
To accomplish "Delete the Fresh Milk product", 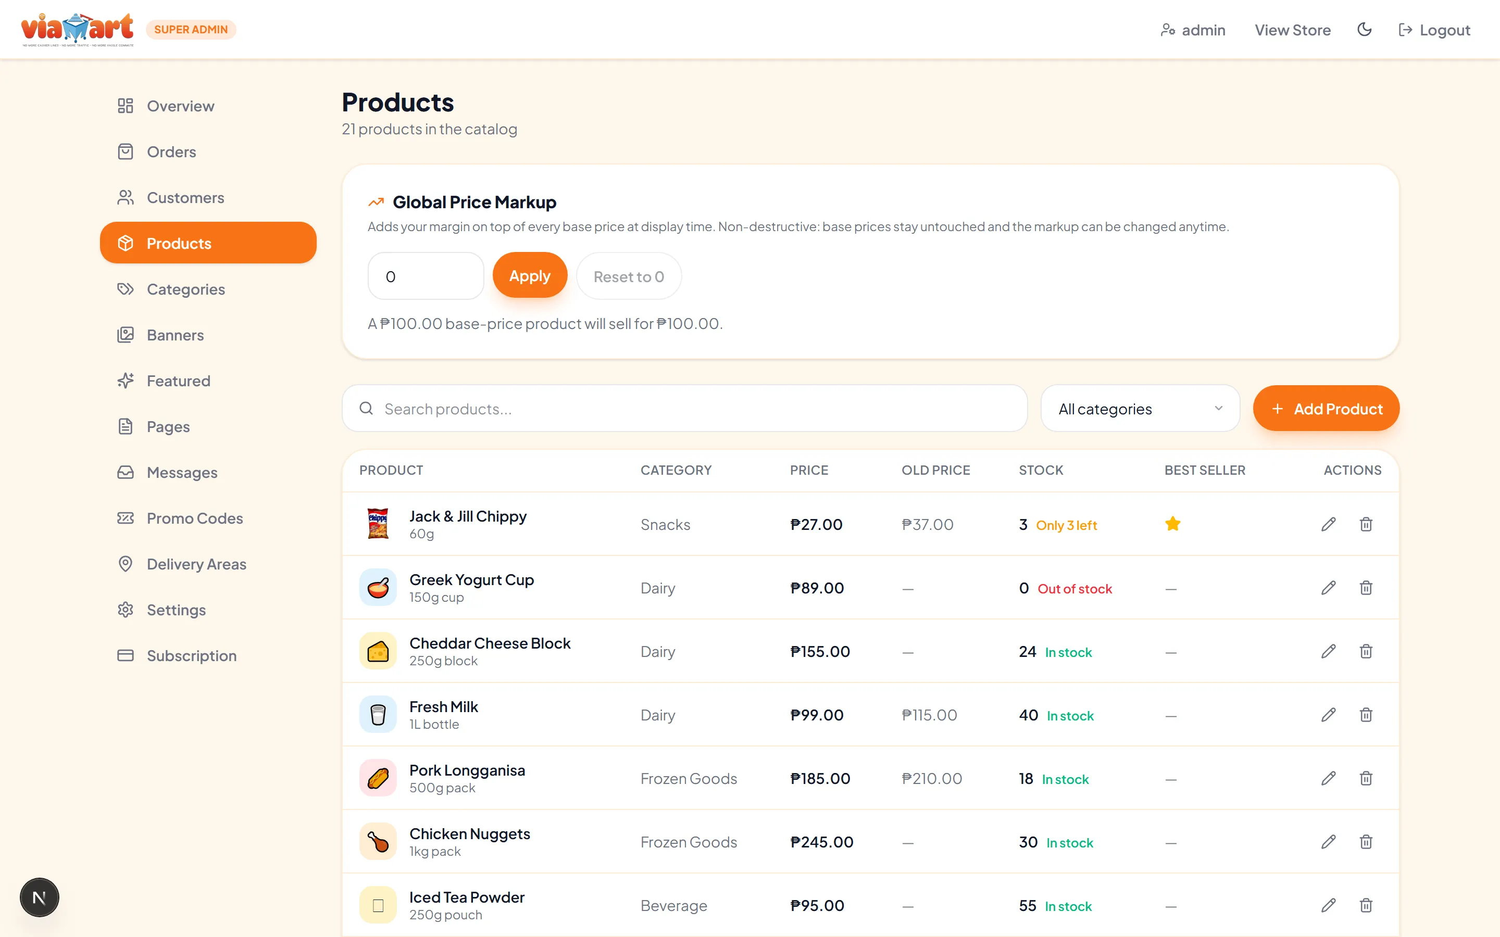I will [1366, 715].
